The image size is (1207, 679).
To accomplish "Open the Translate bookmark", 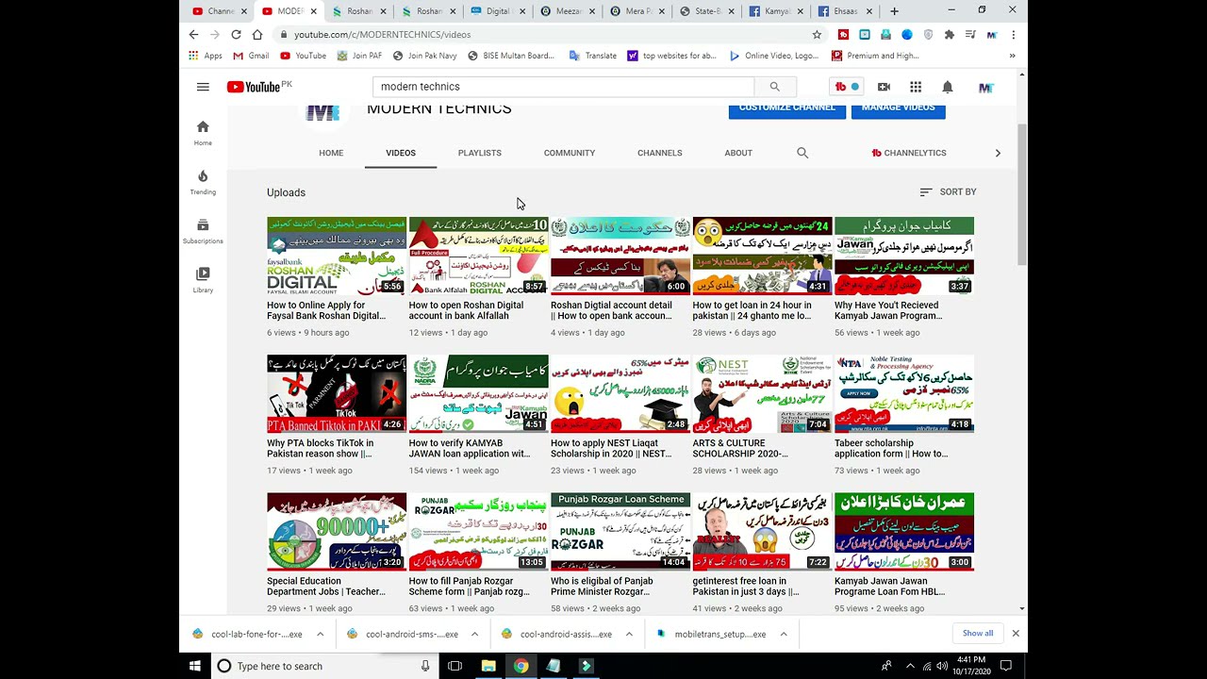I will pyautogui.click(x=592, y=56).
